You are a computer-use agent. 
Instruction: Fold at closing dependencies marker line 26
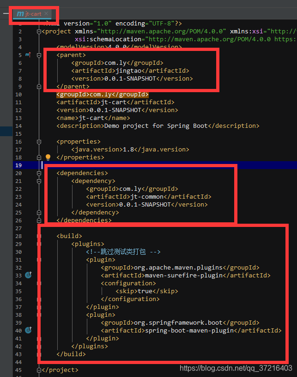39,220
